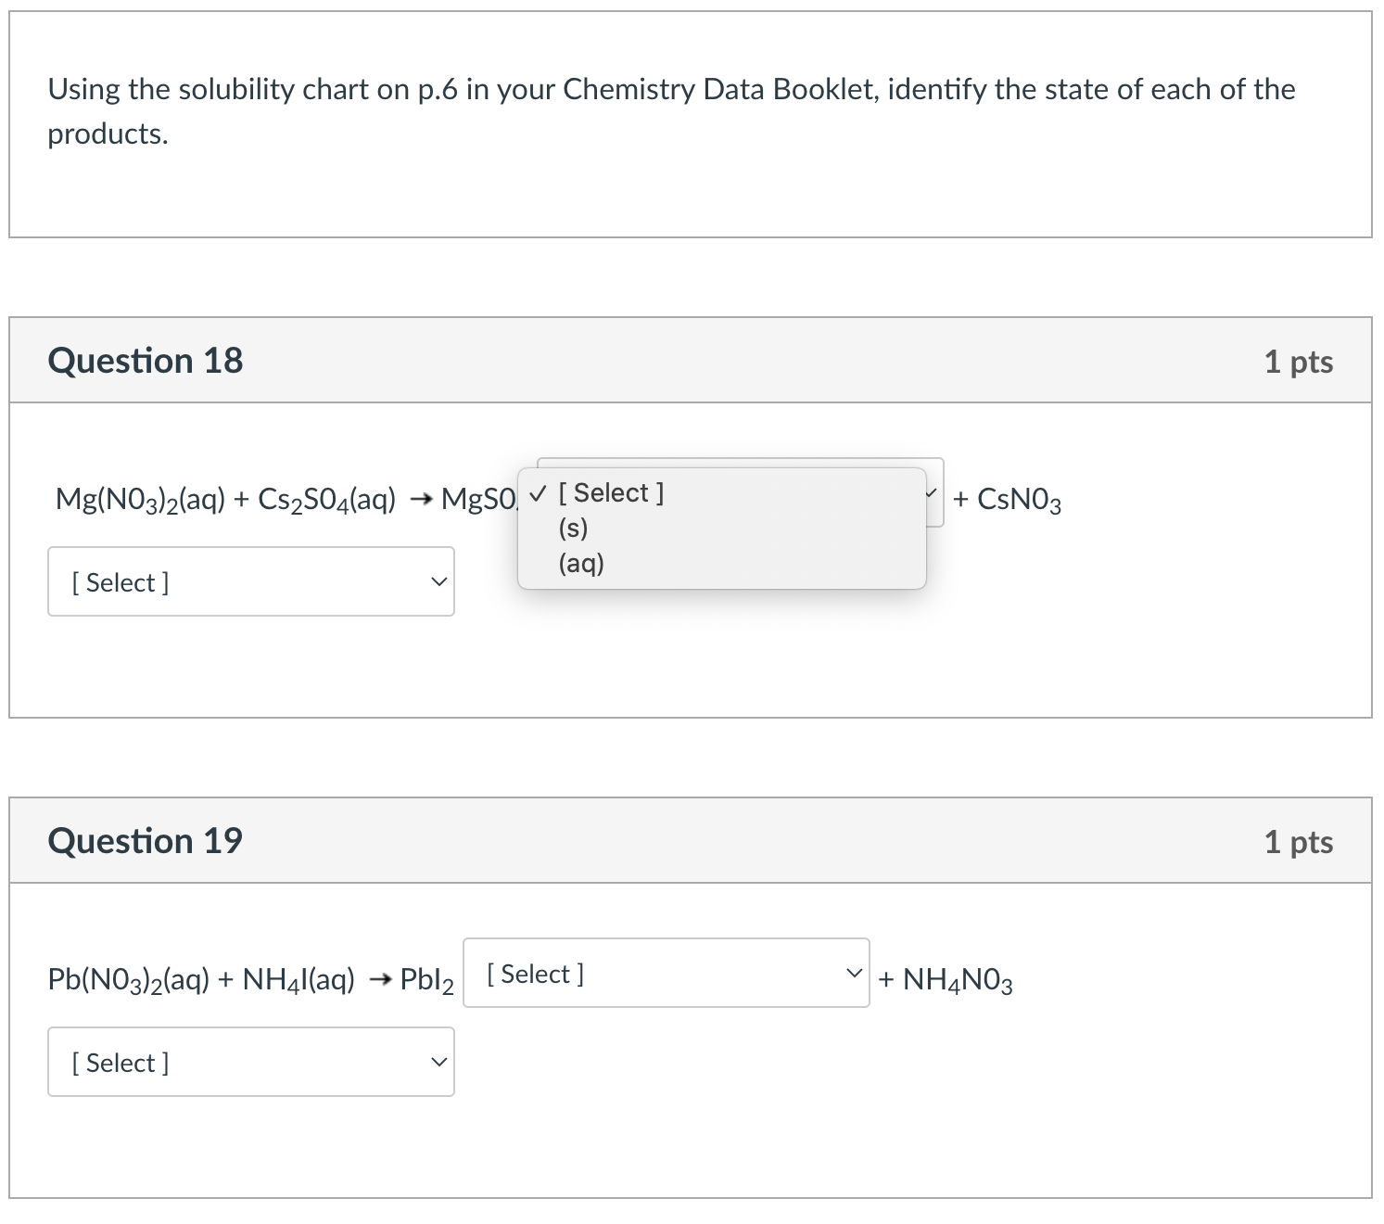The image size is (1384, 1224).
Task: Click the arrow symbol in the Mg(NO3)2 equation
Action: click(x=419, y=499)
